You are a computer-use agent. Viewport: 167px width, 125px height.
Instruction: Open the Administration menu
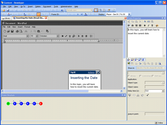point(66,7)
